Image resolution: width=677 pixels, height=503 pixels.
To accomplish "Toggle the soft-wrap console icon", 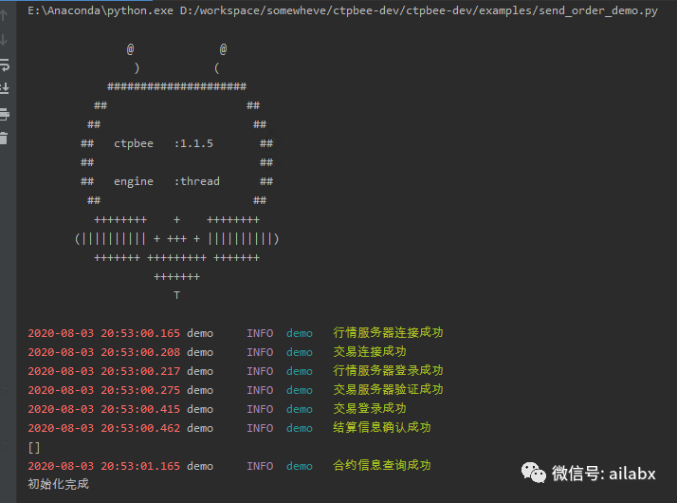I will (x=5, y=65).
